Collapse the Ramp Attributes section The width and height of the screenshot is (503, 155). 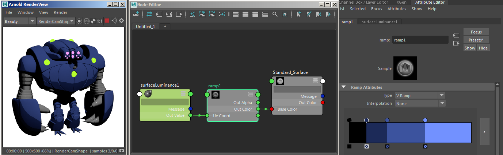[x=344, y=87]
